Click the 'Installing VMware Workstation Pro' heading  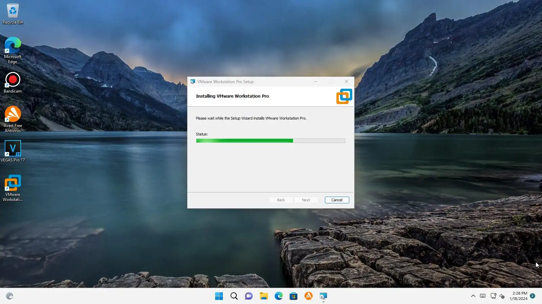click(x=232, y=96)
